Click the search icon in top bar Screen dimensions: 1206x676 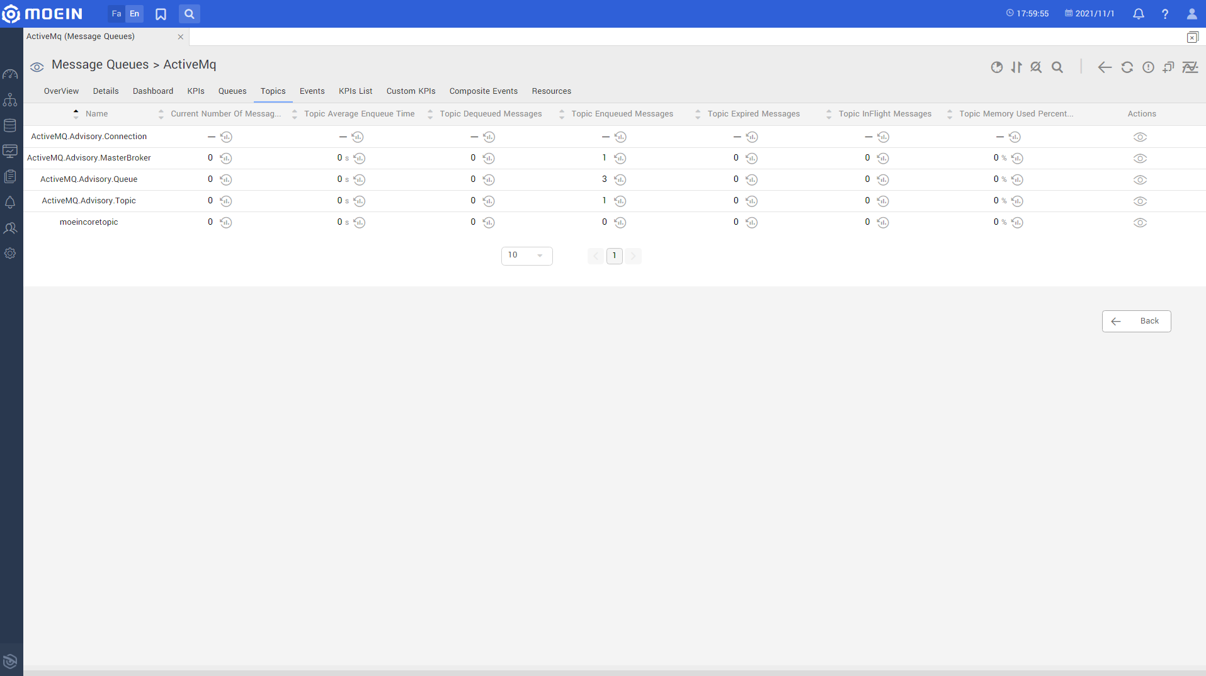(189, 14)
